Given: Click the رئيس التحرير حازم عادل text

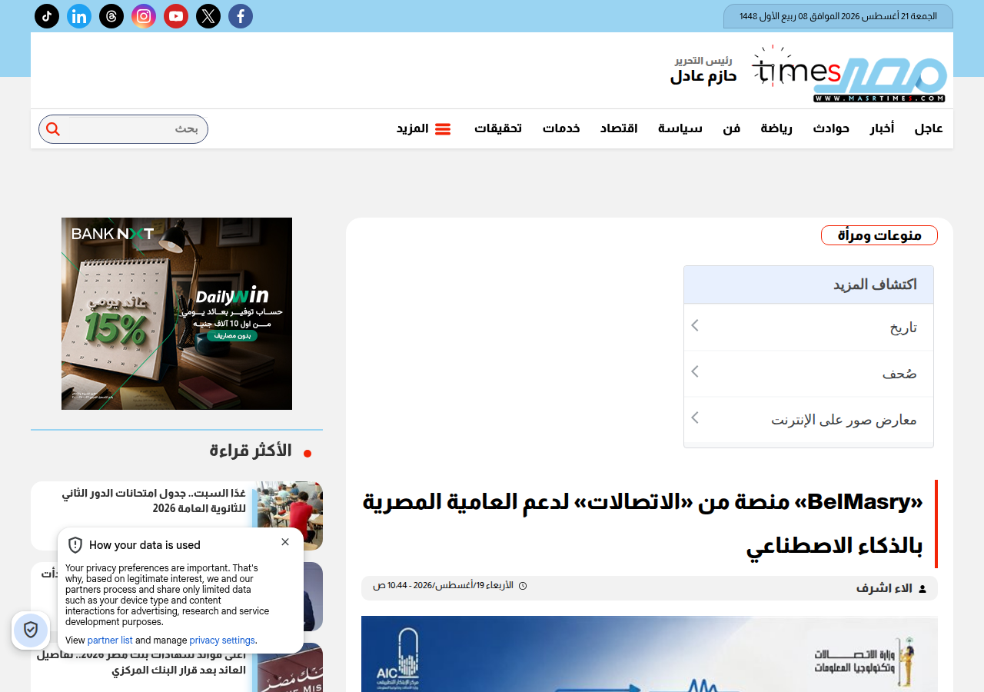Looking at the screenshot, I should [703, 69].
